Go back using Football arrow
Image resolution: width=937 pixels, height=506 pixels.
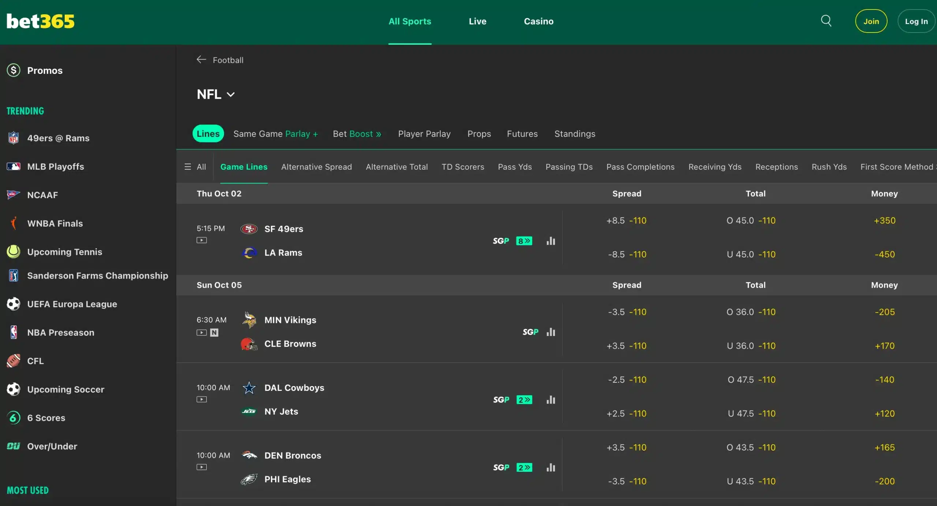point(201,60)
